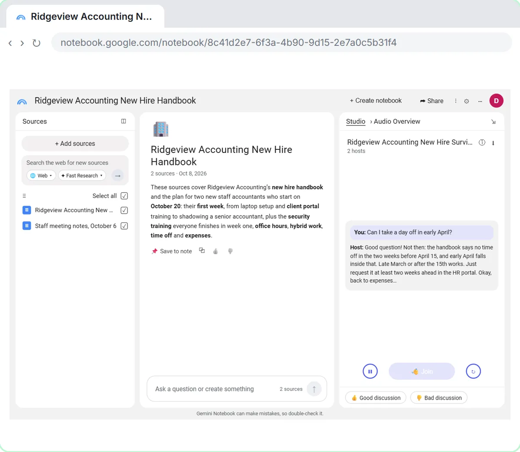
Task: Click the building emoji notebook icon
Action: tap(161, 129)
